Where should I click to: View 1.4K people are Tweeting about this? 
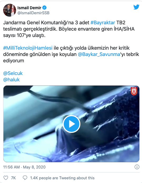[x=62, y=178]
